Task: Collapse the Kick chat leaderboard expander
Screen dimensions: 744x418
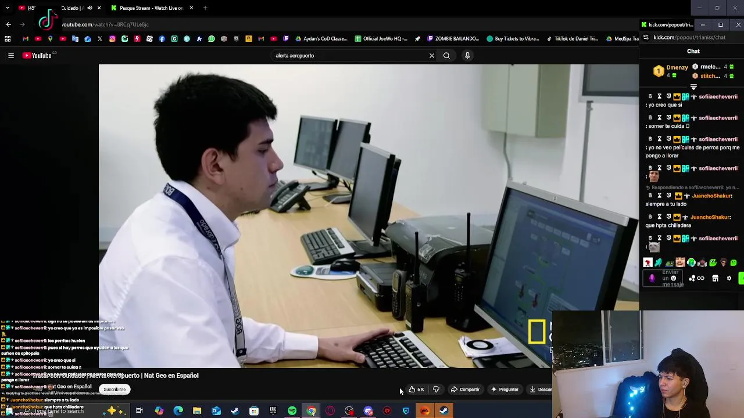Action: tap(693, 87)
